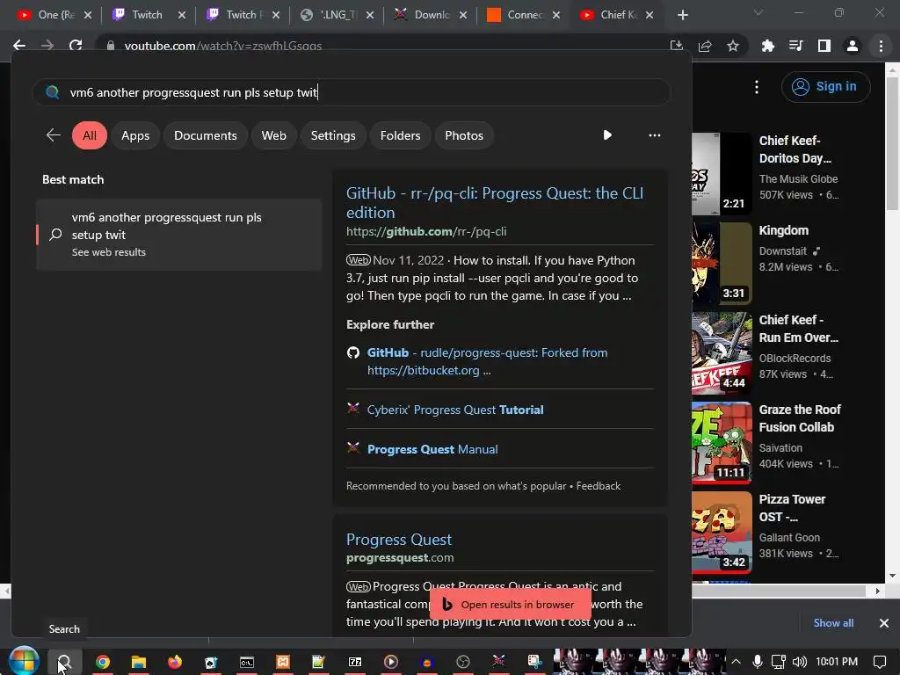This screenshot has width=900, height=675.
Task: Click Open results in browser button
Action: coord(511,605)
